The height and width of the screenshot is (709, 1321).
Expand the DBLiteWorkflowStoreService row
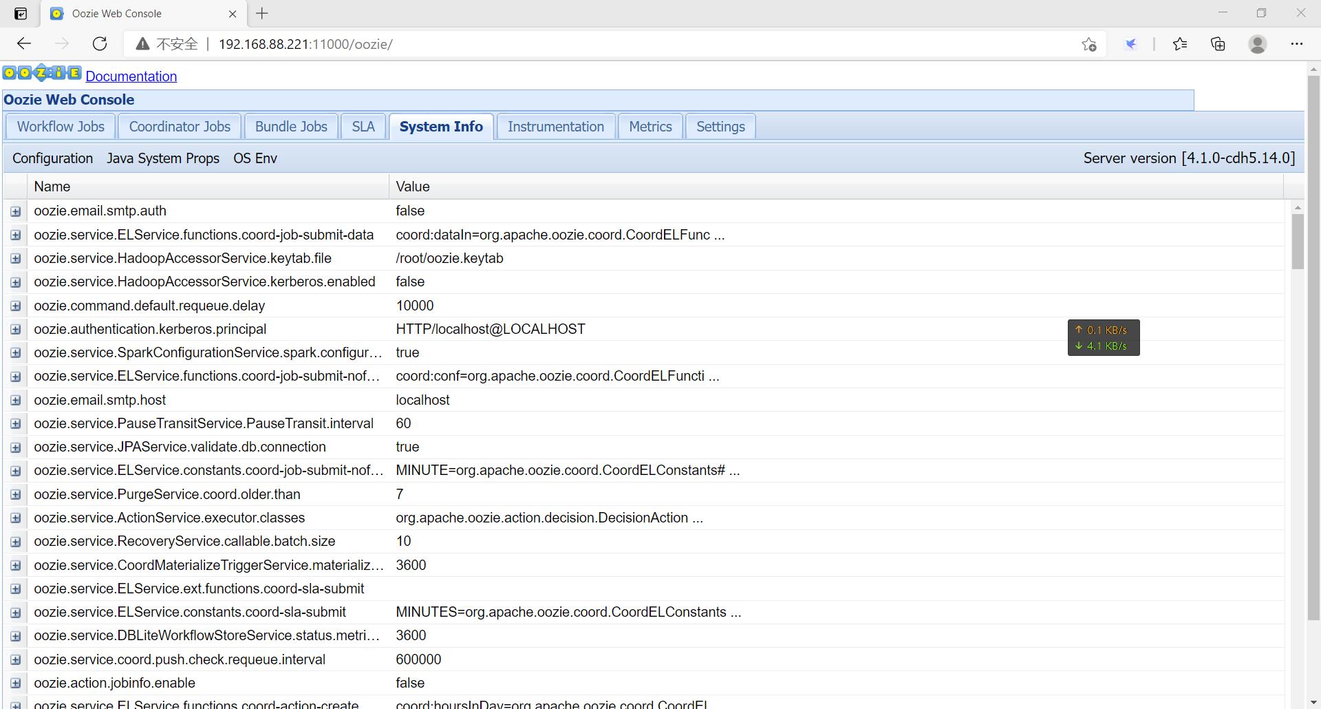[x=16, y=636]
